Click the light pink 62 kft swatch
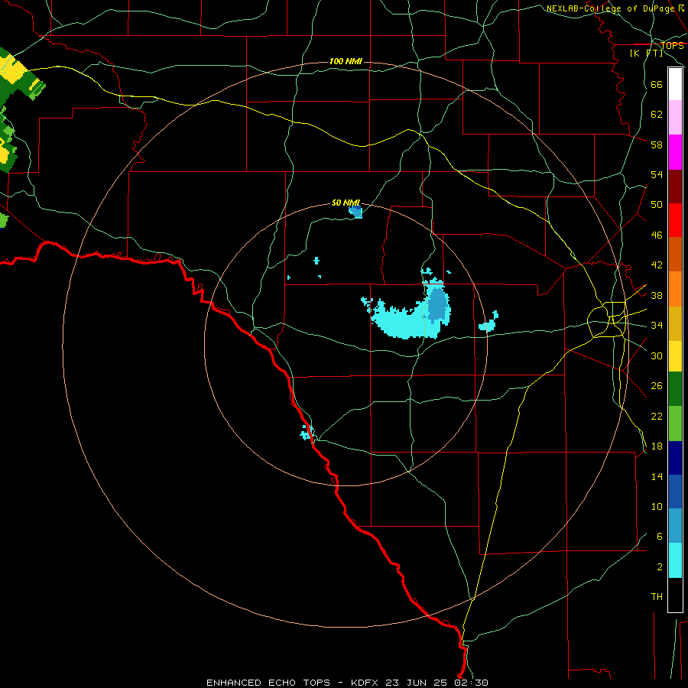Image resolution: width=688 pixels, height=688 pixels. [675, 117]
